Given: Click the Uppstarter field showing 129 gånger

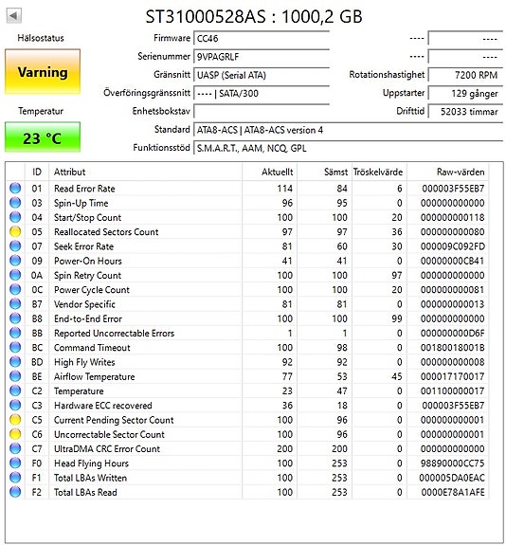Looking at the screenshot, I should point(465,93).
